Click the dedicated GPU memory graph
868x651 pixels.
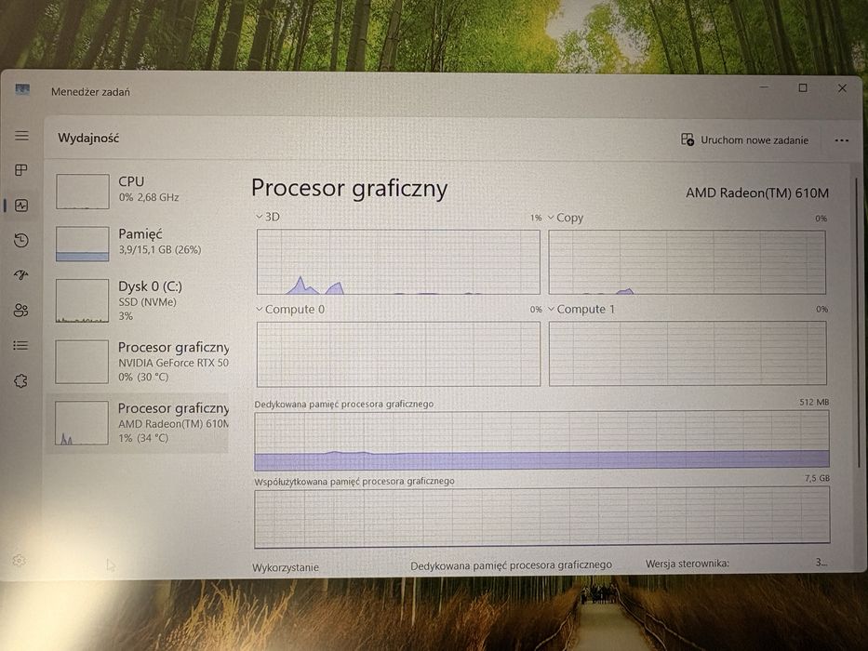point(542,441)
